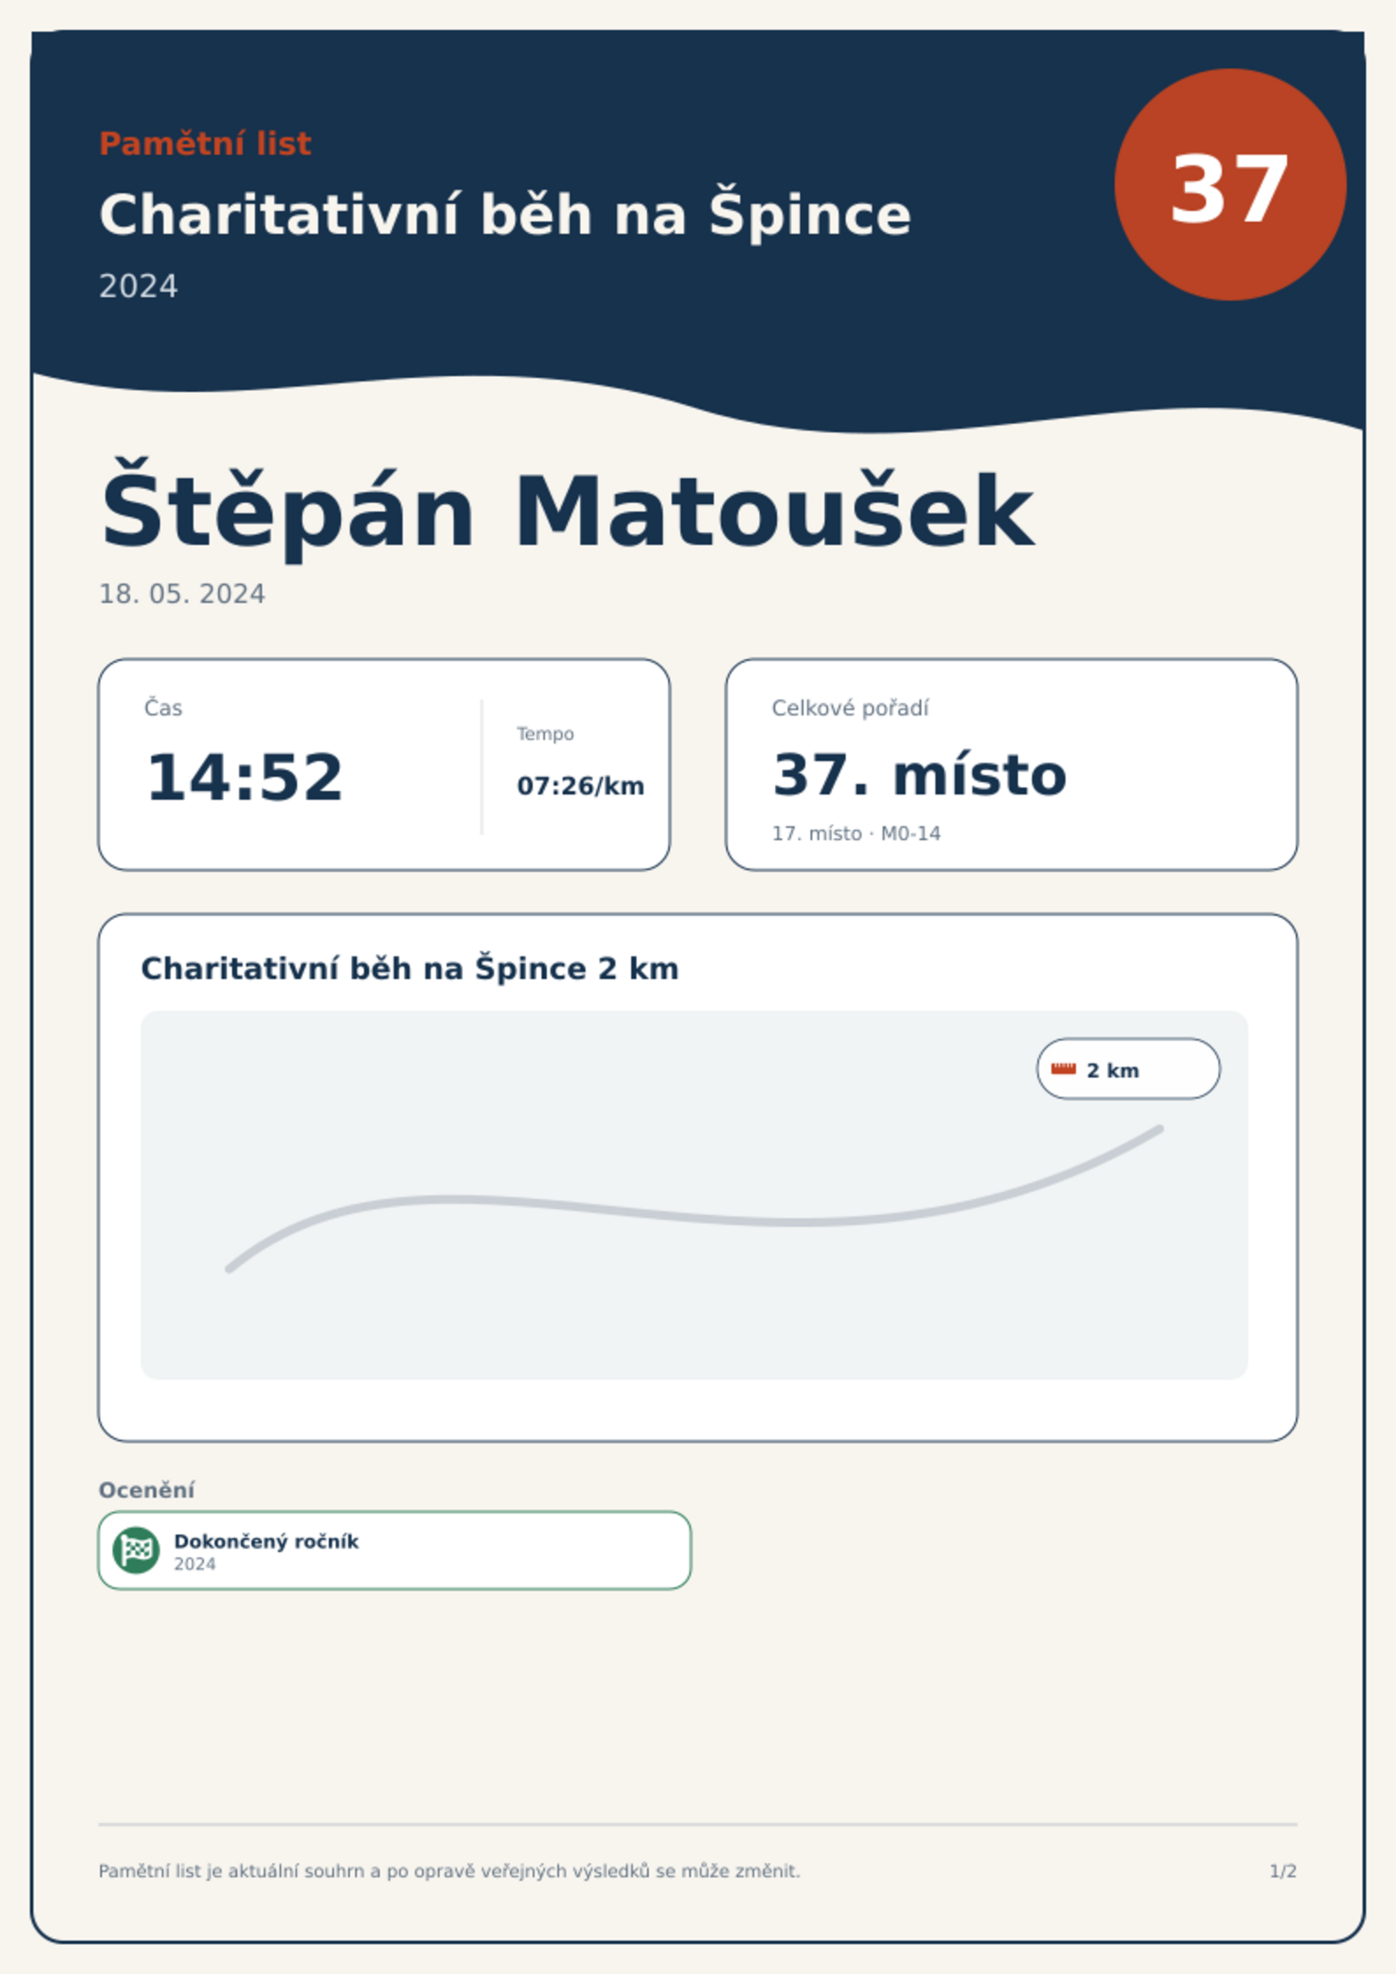Click the 17. místo M0-14 category text
The width and height of the screenshot is (1396, 1974).
[856, 833]
